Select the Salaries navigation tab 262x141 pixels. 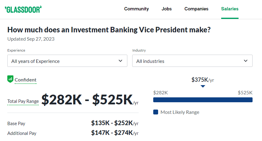(230, 9)
